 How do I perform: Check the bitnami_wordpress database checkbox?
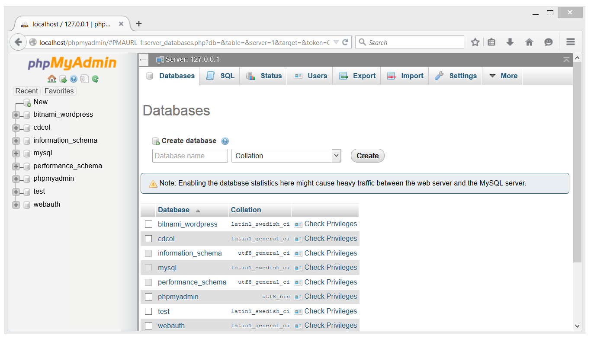pyautogui.click(x=149, y=224)
